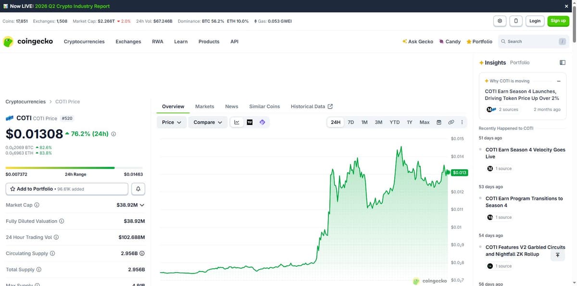Open the chart date range calendar

click(x=439, y=122)
